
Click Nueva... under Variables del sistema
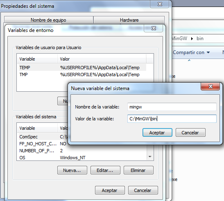pyautogui.click(x=72, y=170)
